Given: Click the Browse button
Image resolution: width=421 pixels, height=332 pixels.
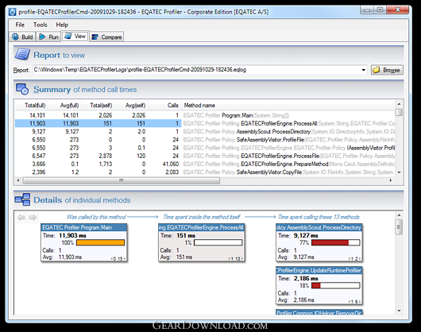Looking at the screenshot, I should (x=387, y=70).
